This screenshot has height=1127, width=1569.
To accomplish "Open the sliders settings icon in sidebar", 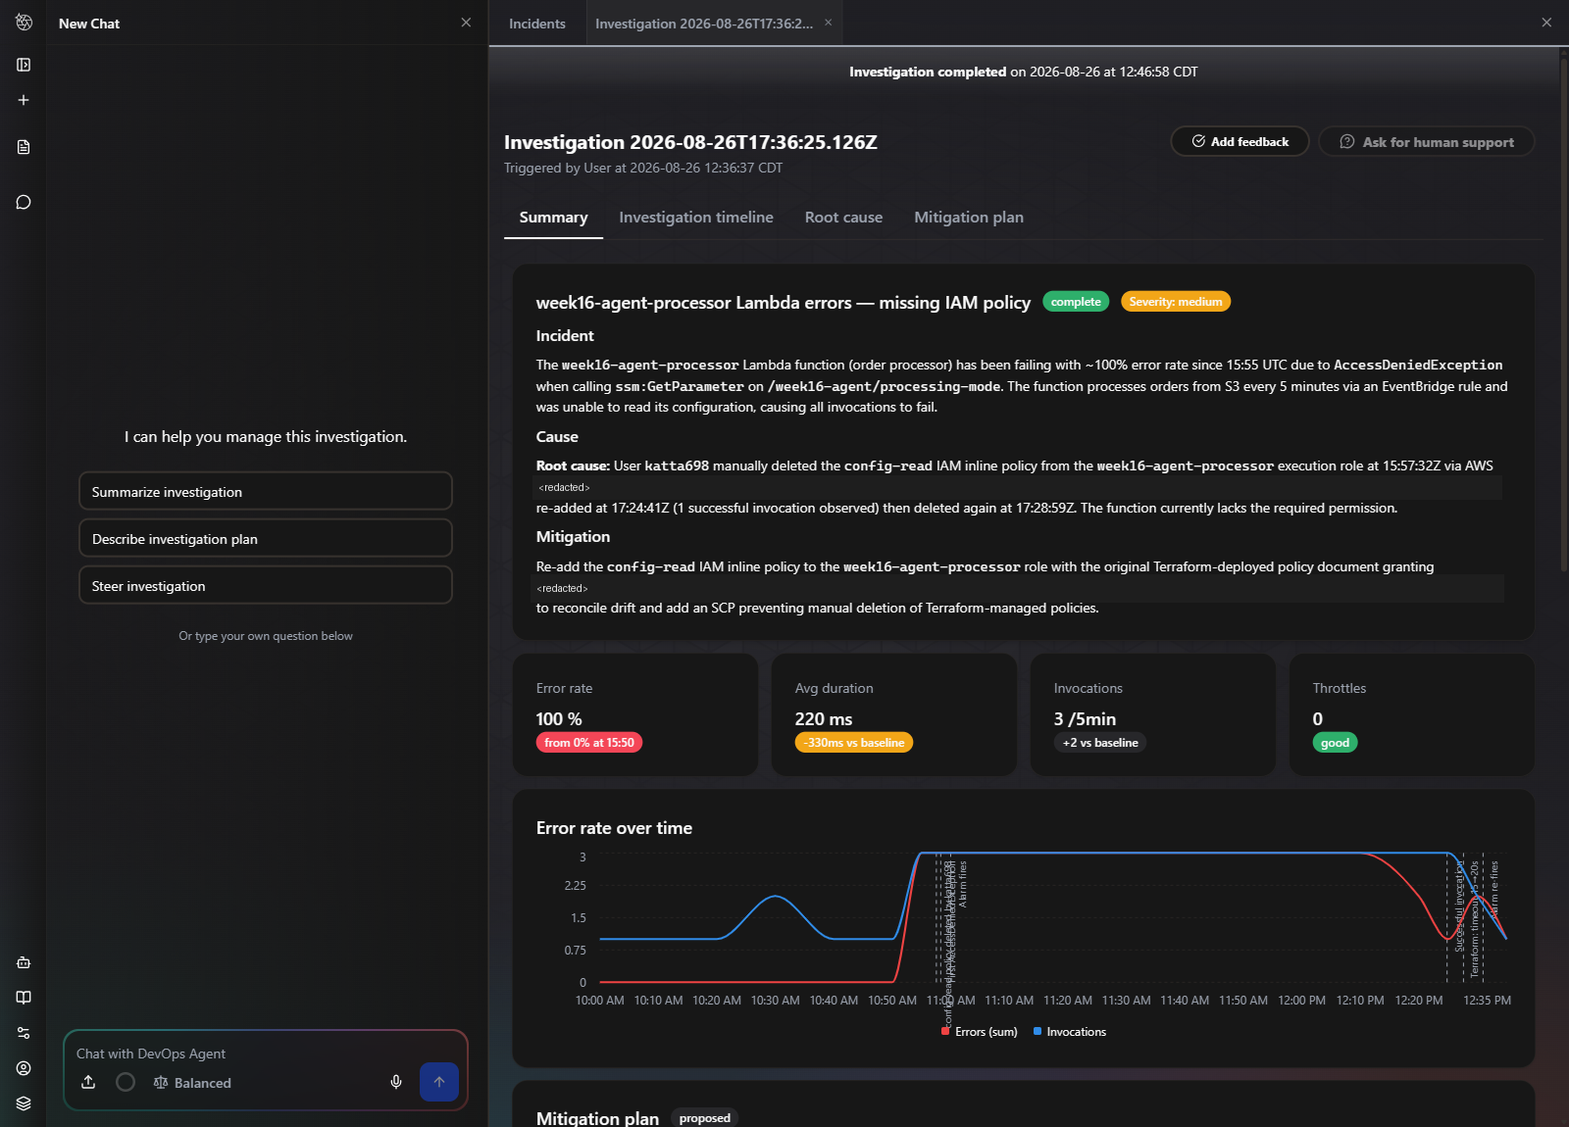I will pos(24,1033).
